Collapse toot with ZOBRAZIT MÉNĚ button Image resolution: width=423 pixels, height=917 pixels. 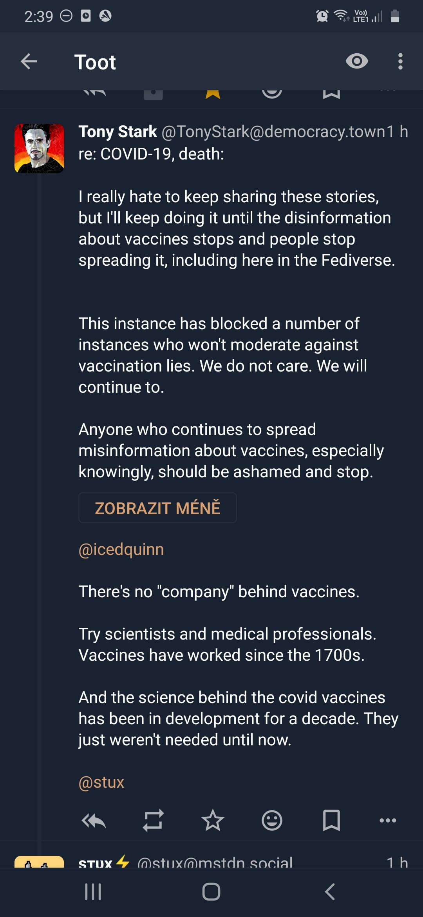pyautogui.click(x=157, y=508)
